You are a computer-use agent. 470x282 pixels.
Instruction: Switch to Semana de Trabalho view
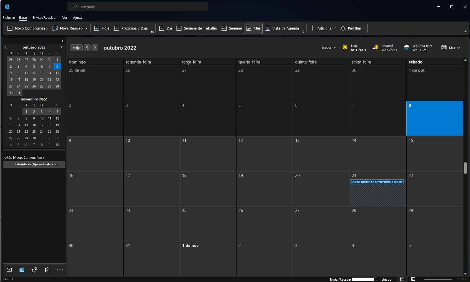point(197,28)
